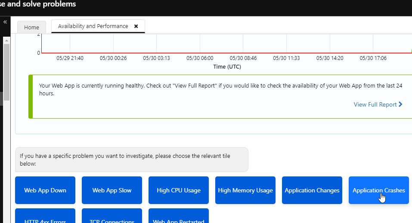Open the Application Changes tile
Viewport: 412px width, 223px height.
click(312, 190)
